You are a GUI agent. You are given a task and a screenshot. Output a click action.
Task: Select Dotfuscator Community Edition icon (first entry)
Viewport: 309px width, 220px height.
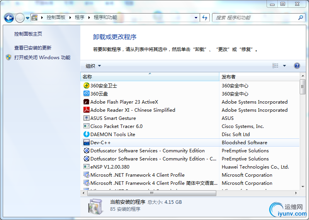(x=86, y=150)
